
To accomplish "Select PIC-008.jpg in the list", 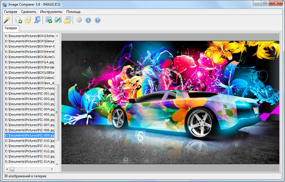I will 29,130.
